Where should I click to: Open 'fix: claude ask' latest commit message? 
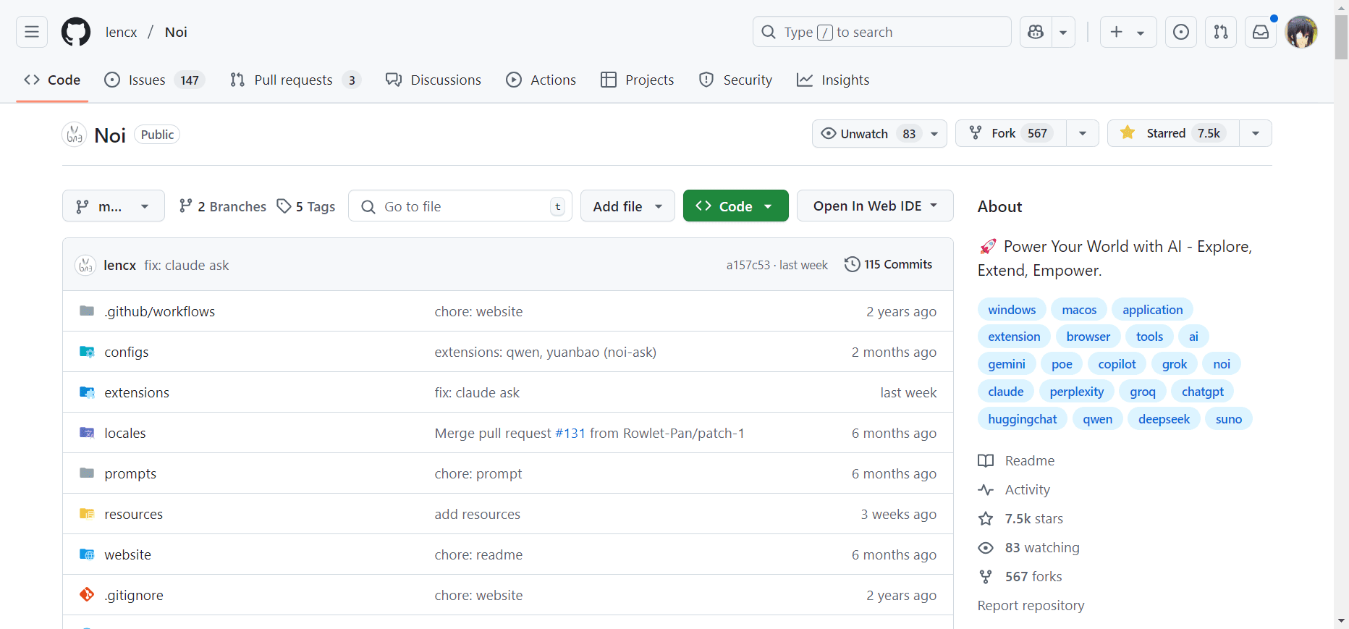[186, 265]
